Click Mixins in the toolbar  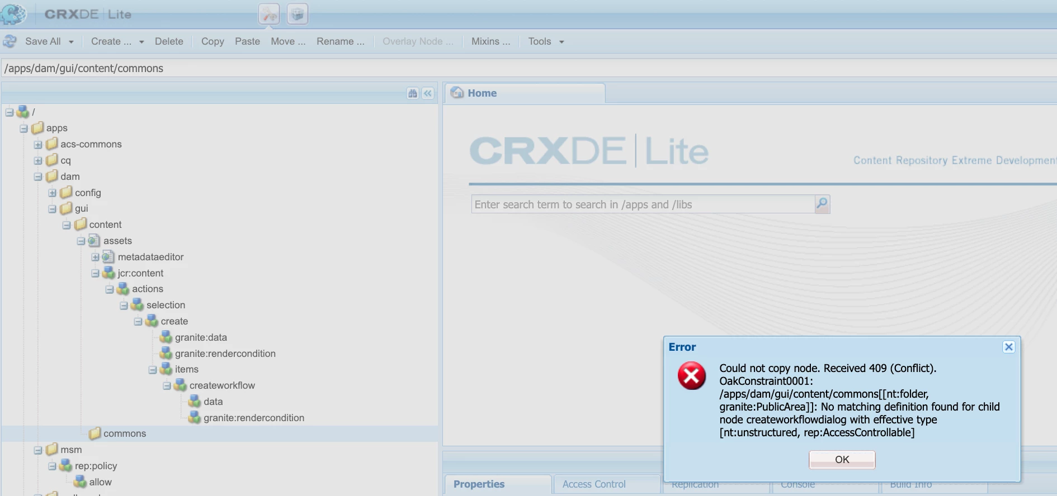pos(491,41)
